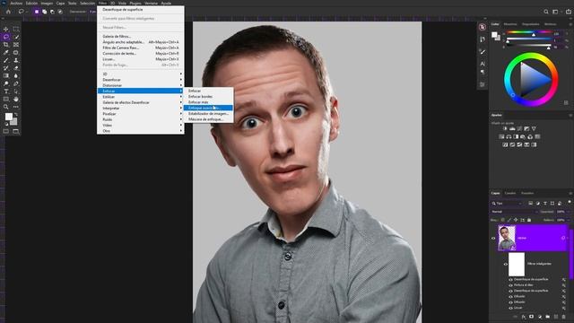Hide the Pintura al óleo smart filter

click(510, 285)
